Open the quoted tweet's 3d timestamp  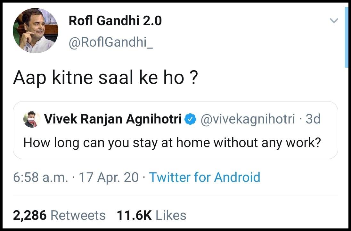pyautogui.click(x=313, y=119)
